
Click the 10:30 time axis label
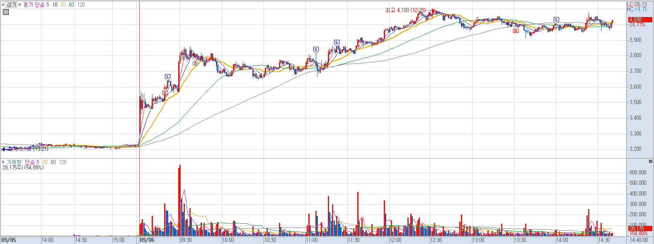270,240
